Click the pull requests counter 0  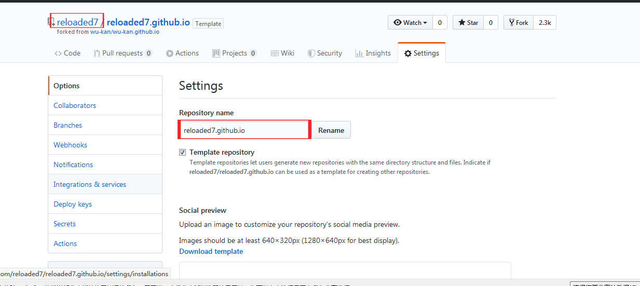(x=148, y=53)
